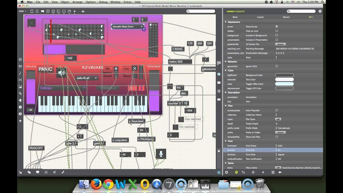
Task: Collapse the Files section
Action: pyautogui.click(x=226, y=106)
